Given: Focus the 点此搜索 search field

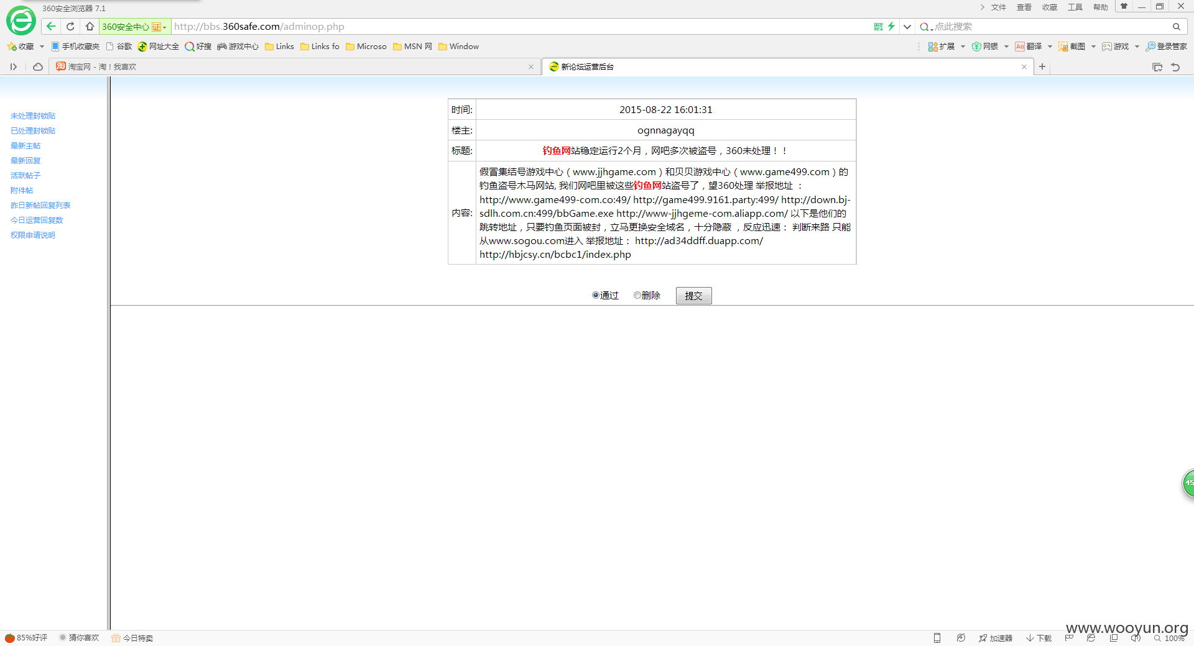Looking at the screenshot, I should (1051, 26).
